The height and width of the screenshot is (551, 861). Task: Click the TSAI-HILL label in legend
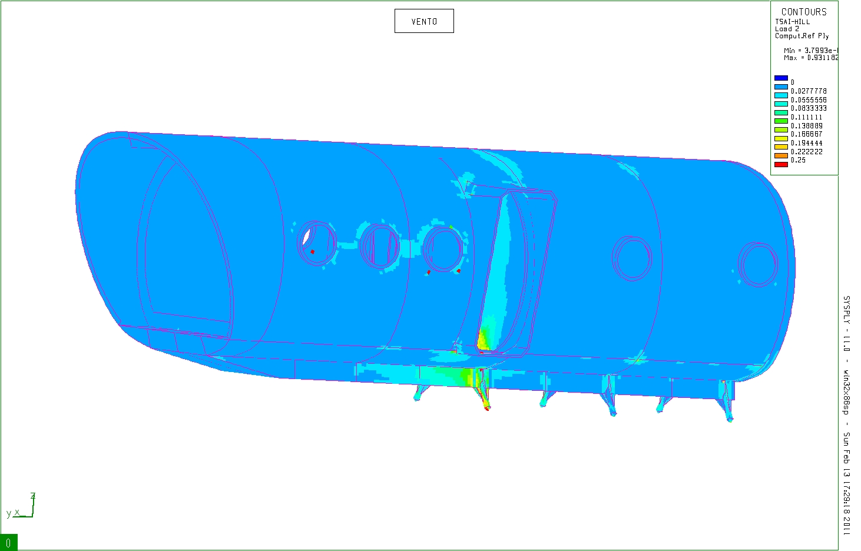(792, 22)
